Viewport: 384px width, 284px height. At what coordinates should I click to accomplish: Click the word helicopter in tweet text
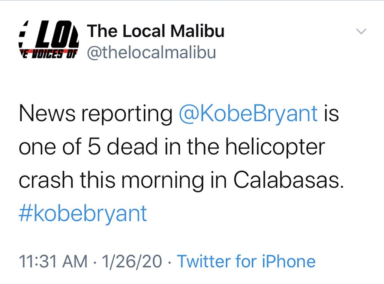[275, 147]
